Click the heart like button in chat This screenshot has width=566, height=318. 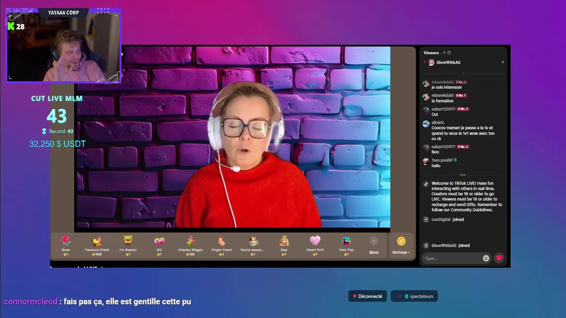pos(499,258)
